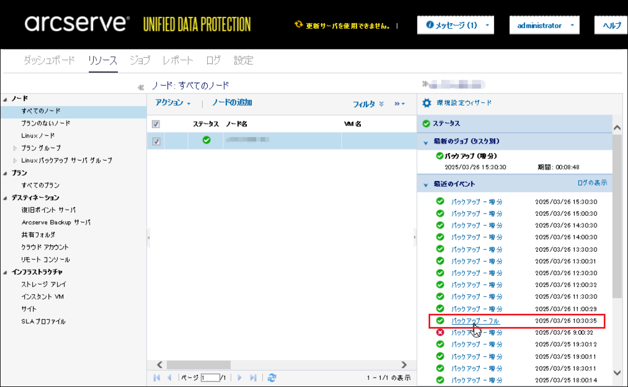Collapse the ノード tree section
The image size is (628, 387).
pyautogui.click(x=5, y=99)
